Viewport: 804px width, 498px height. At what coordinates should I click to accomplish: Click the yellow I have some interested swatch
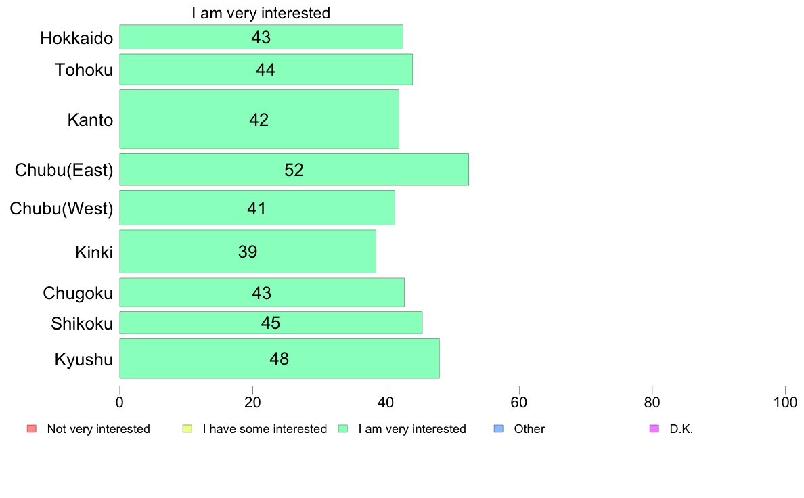pos(187,429)
